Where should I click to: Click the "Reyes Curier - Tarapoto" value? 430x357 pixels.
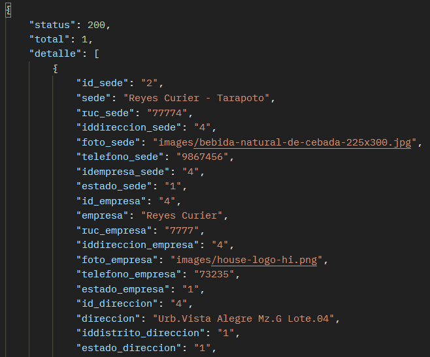tap(199, 98)
